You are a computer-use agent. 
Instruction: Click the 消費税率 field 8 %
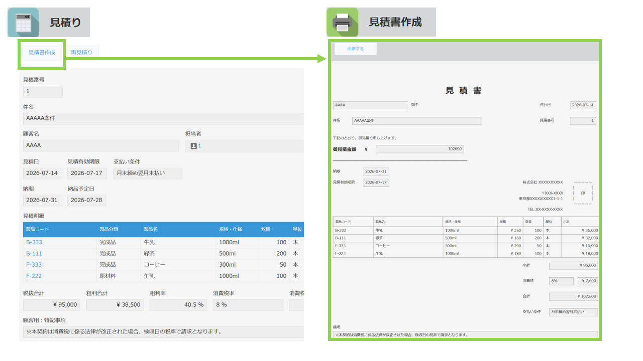coord(248,305)
